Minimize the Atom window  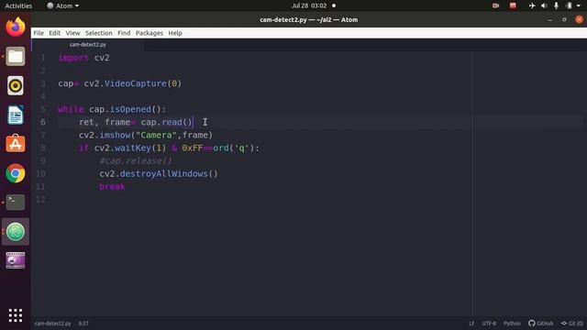pyautogui.click(x=550, y=20)
